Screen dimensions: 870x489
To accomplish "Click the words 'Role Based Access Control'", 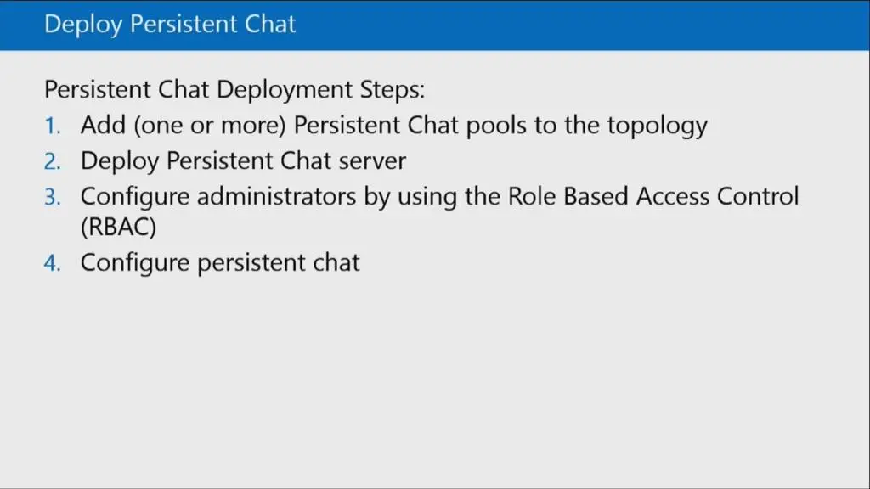I will point(653,197).
